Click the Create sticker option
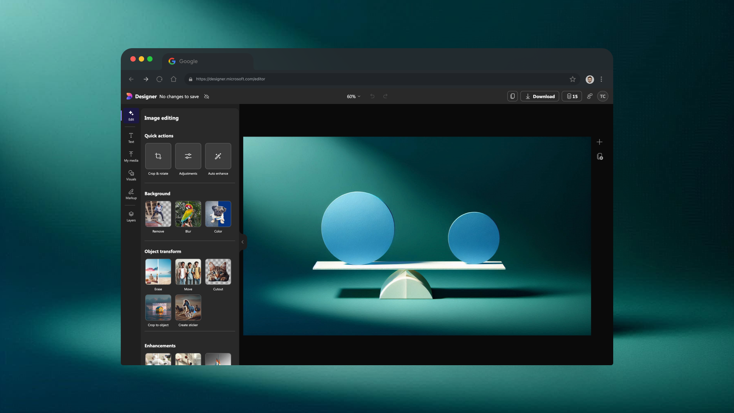 tap(188, 307)
